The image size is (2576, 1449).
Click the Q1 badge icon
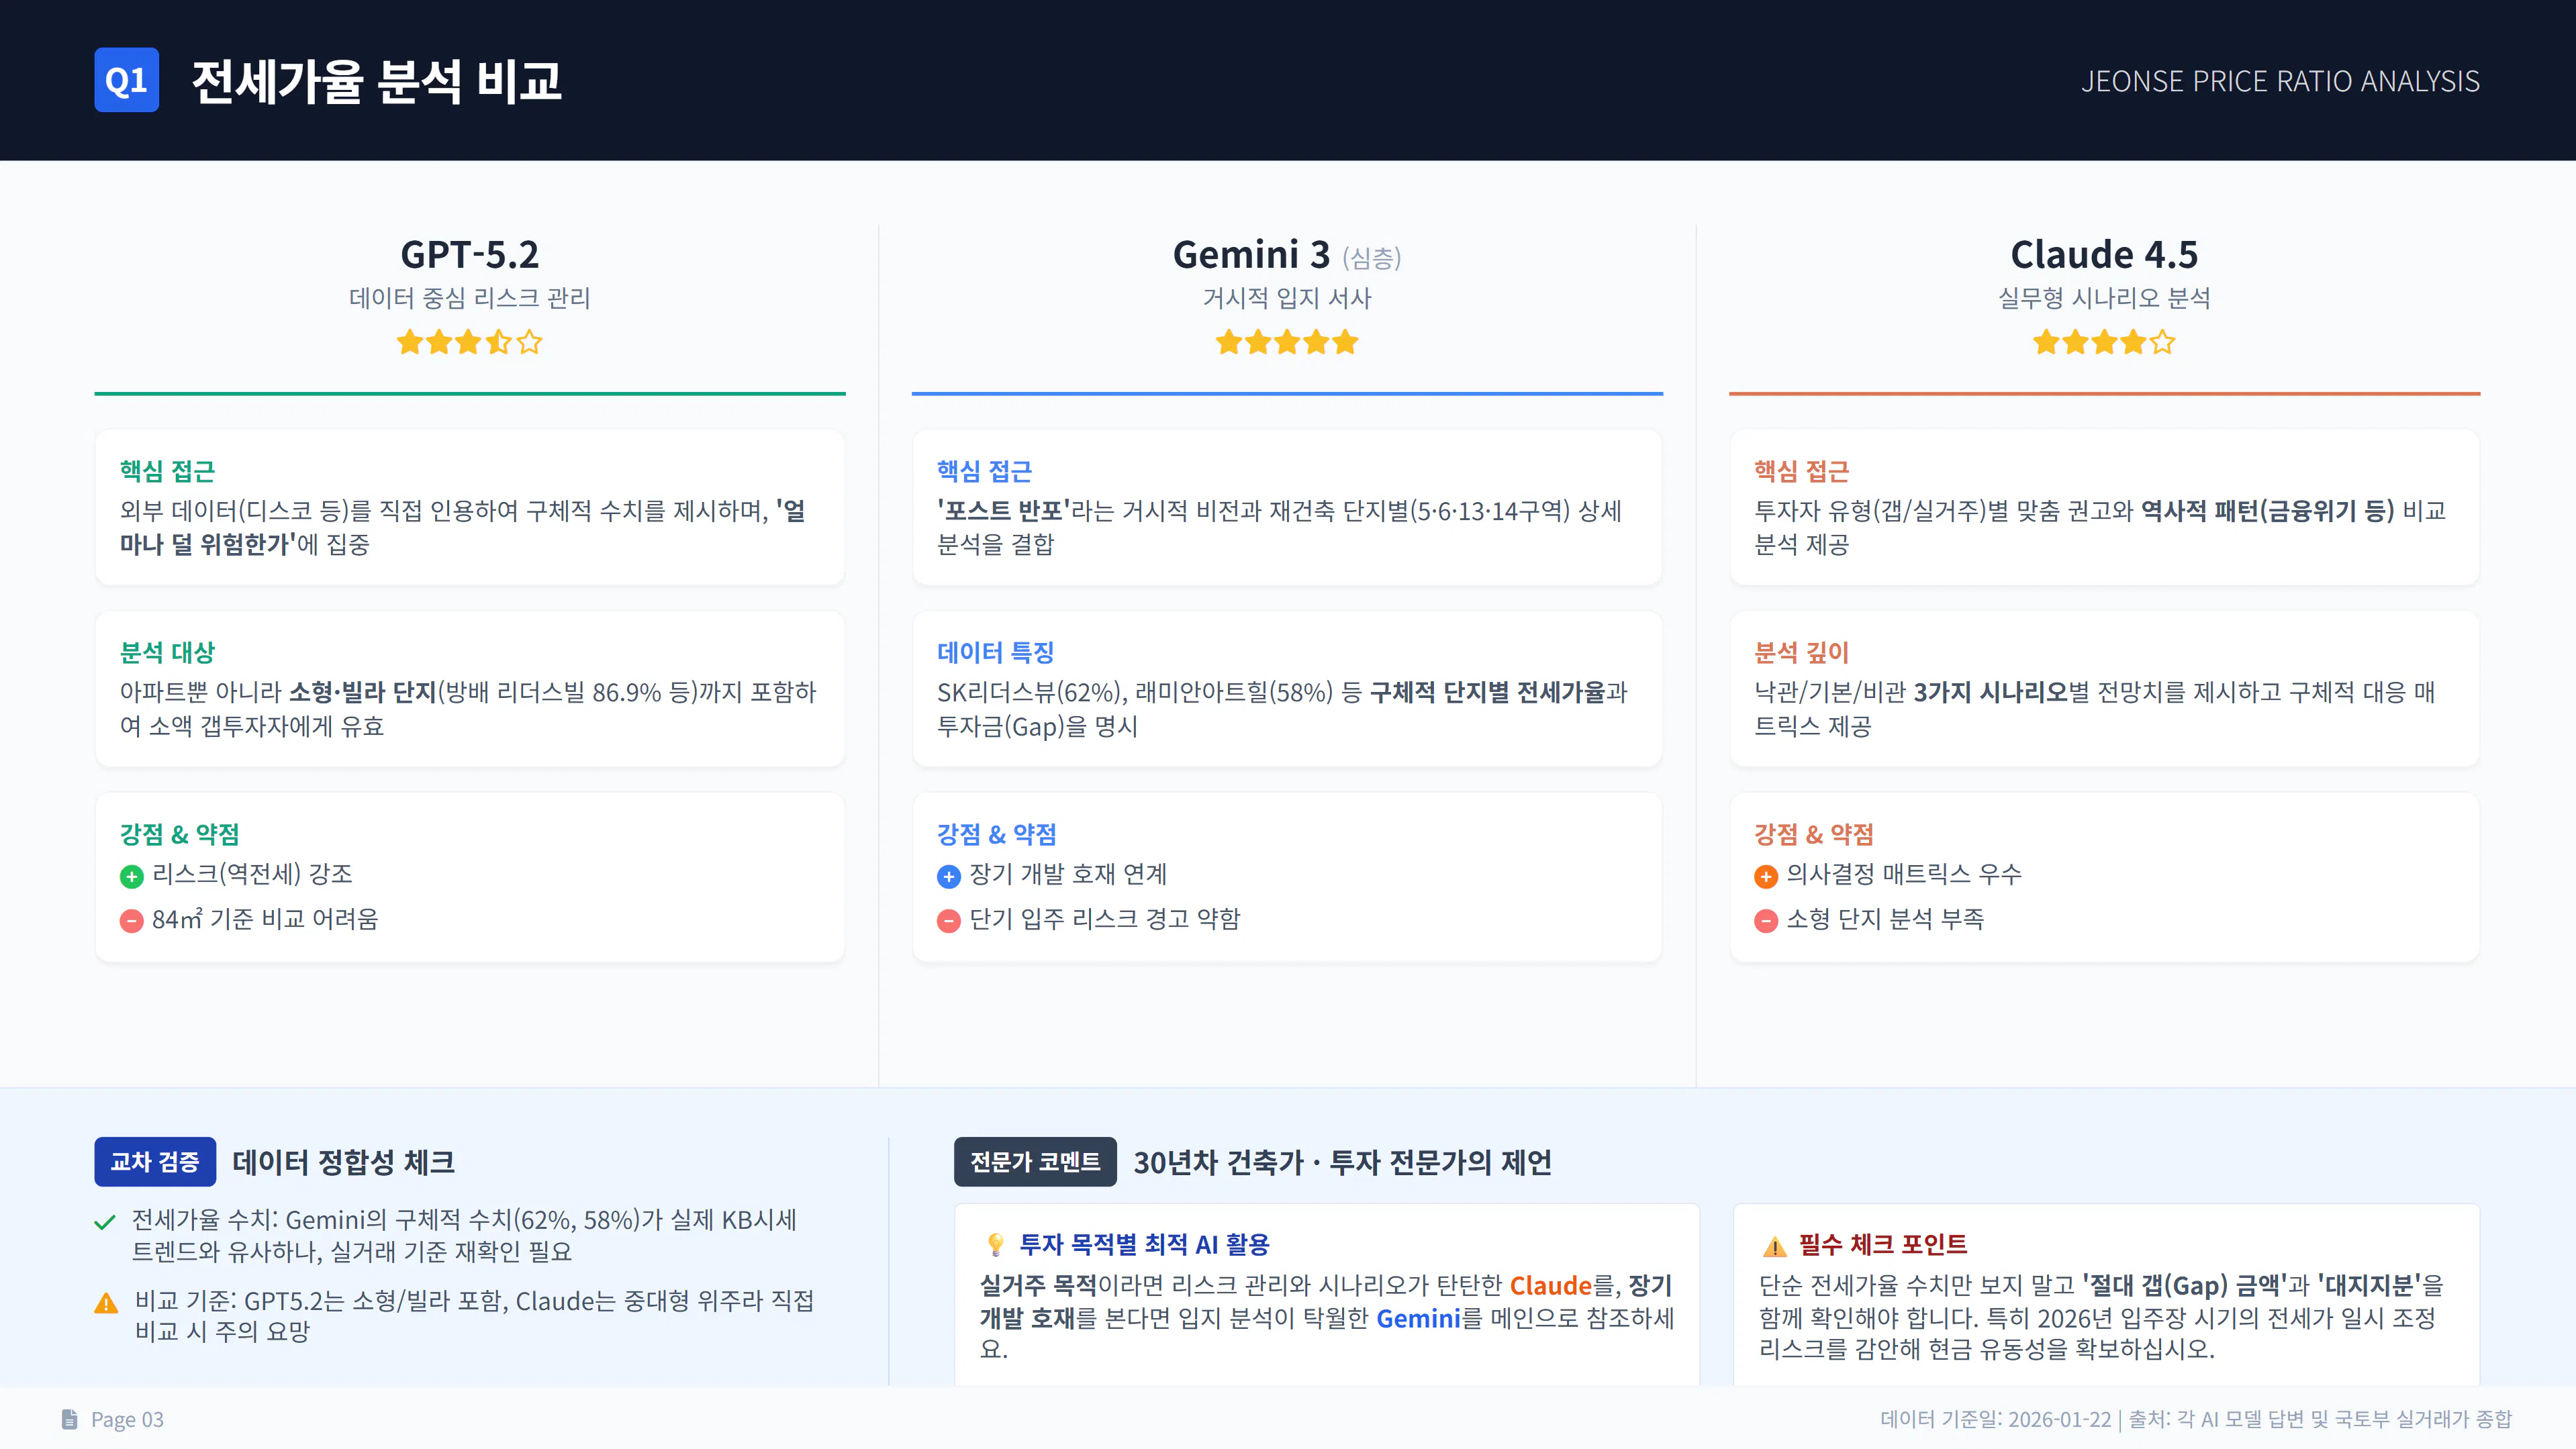[x=126, y=80]
